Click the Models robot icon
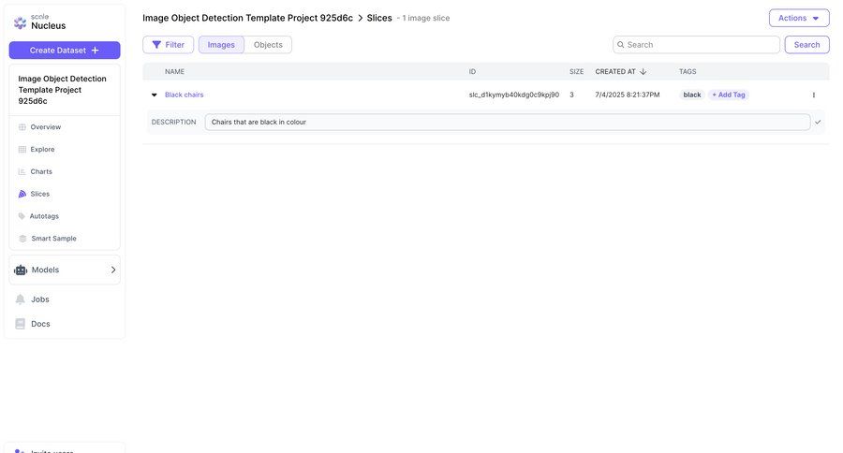Screen dimensions: 843x453 pos(21,270)
